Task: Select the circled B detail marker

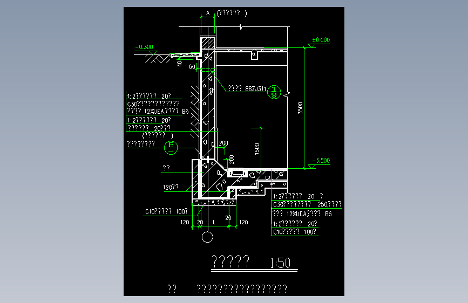Action: 171,147
